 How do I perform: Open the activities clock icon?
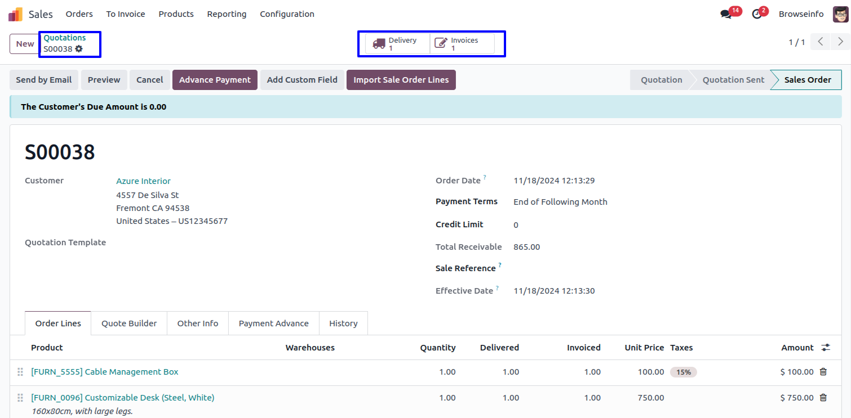tap(757, 14)
